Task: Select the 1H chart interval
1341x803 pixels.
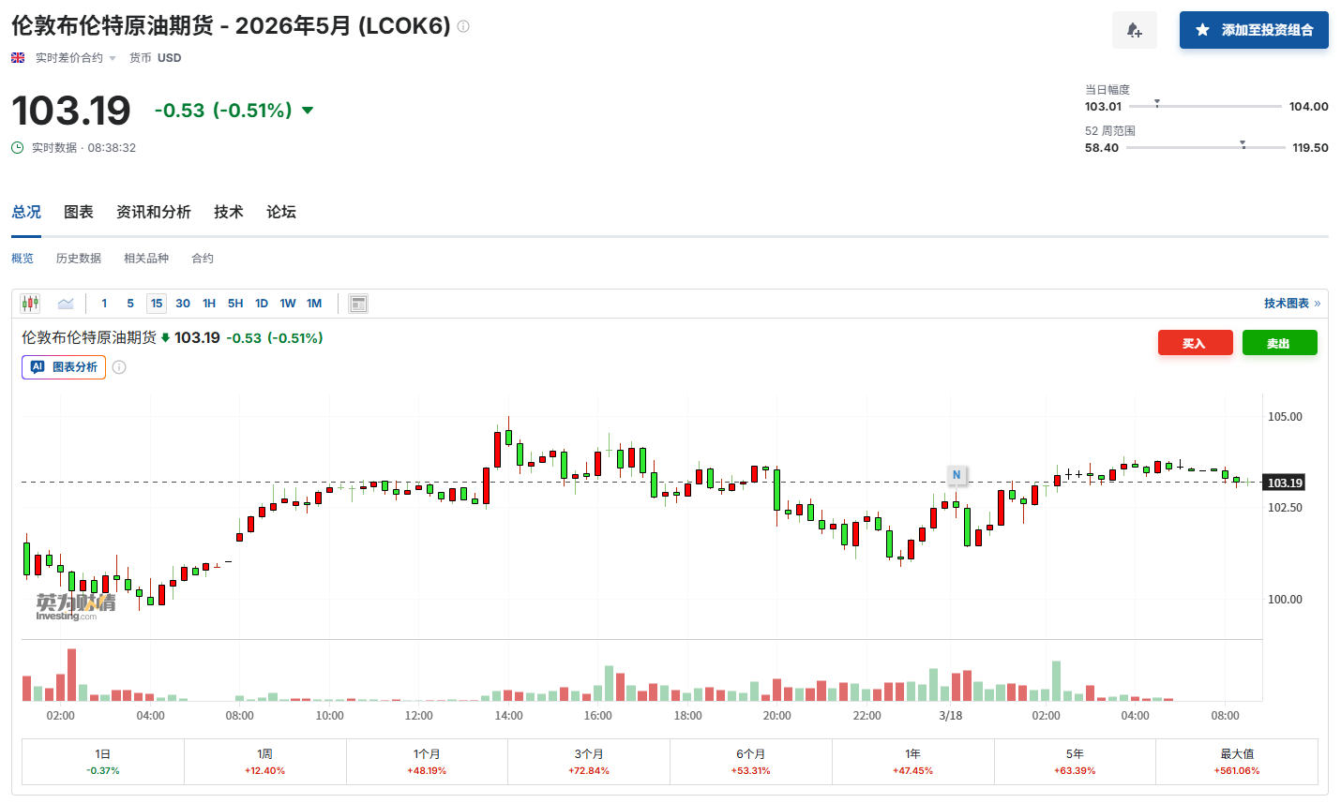Action: click(209, 304)
